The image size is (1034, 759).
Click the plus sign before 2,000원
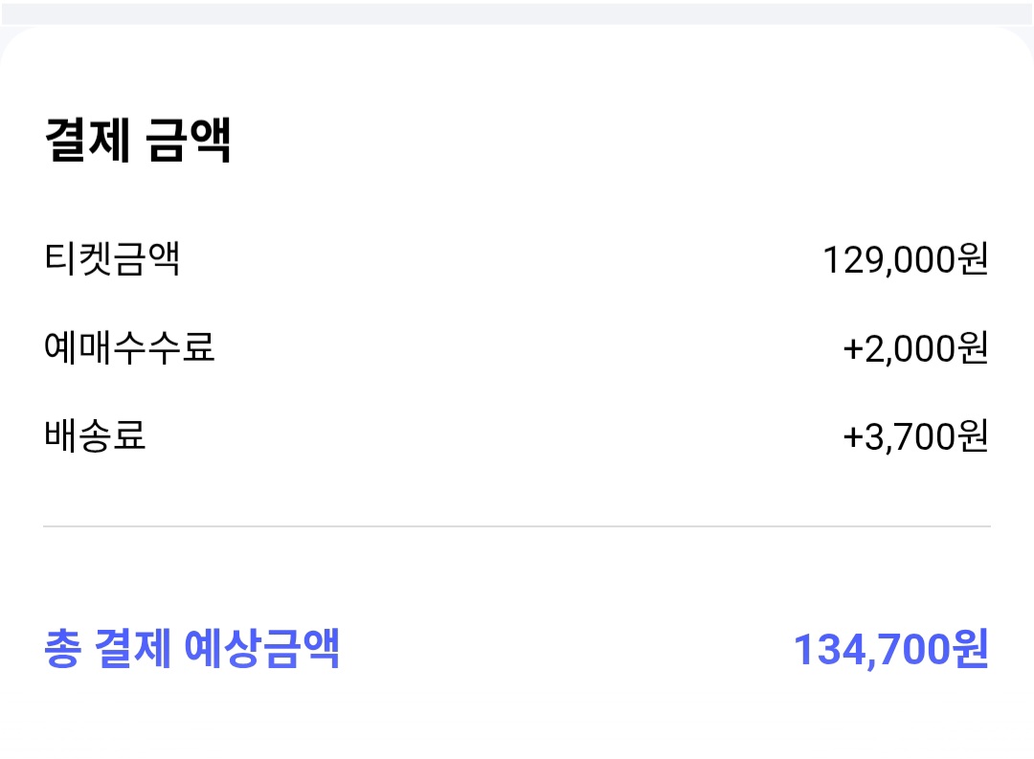coord(853,349)
